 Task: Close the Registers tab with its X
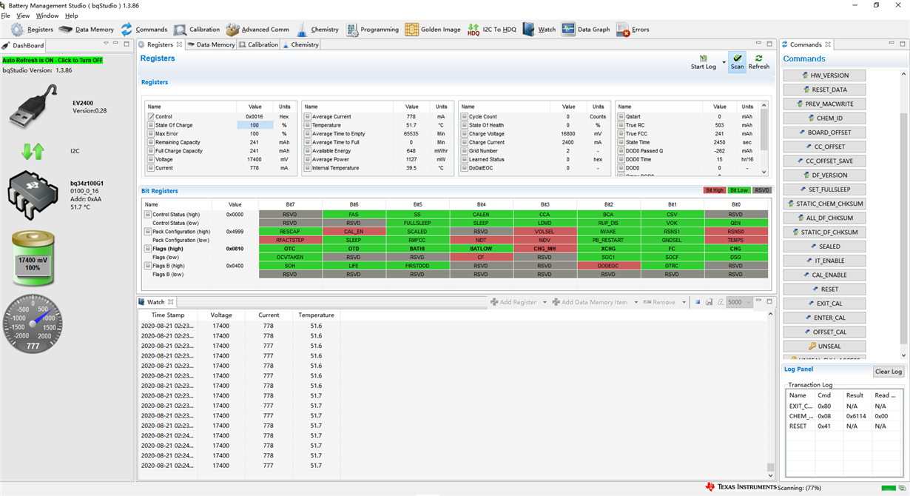[180, 45]
